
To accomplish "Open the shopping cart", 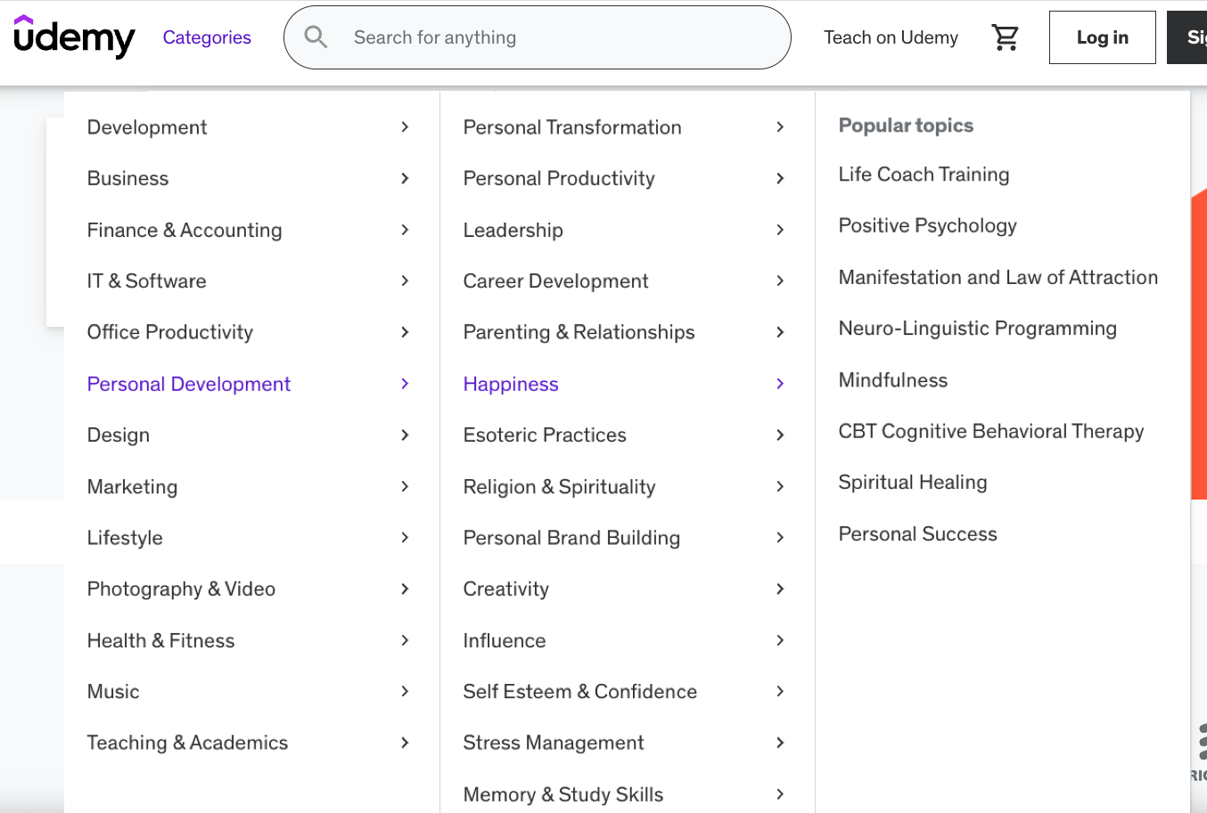I will (x=1006, y=37).
